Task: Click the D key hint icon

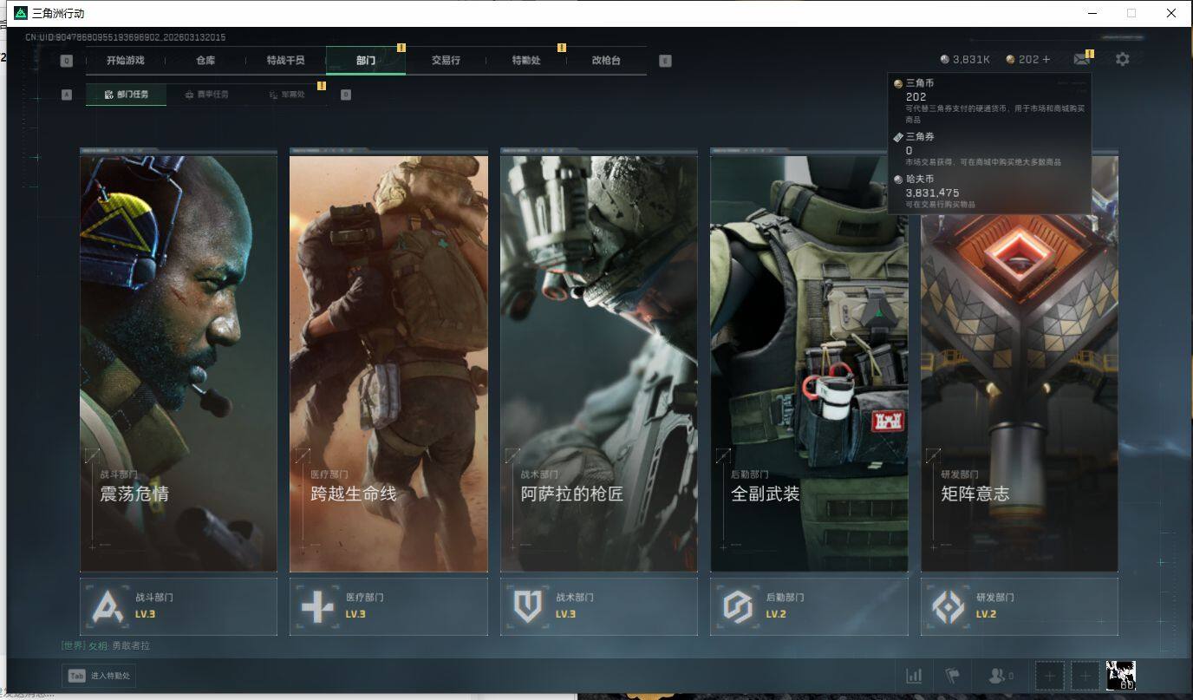Action: pos(345,95)
